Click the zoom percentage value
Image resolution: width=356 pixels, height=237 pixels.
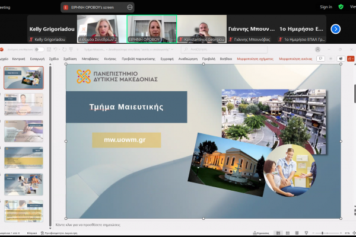click(347, 233)
